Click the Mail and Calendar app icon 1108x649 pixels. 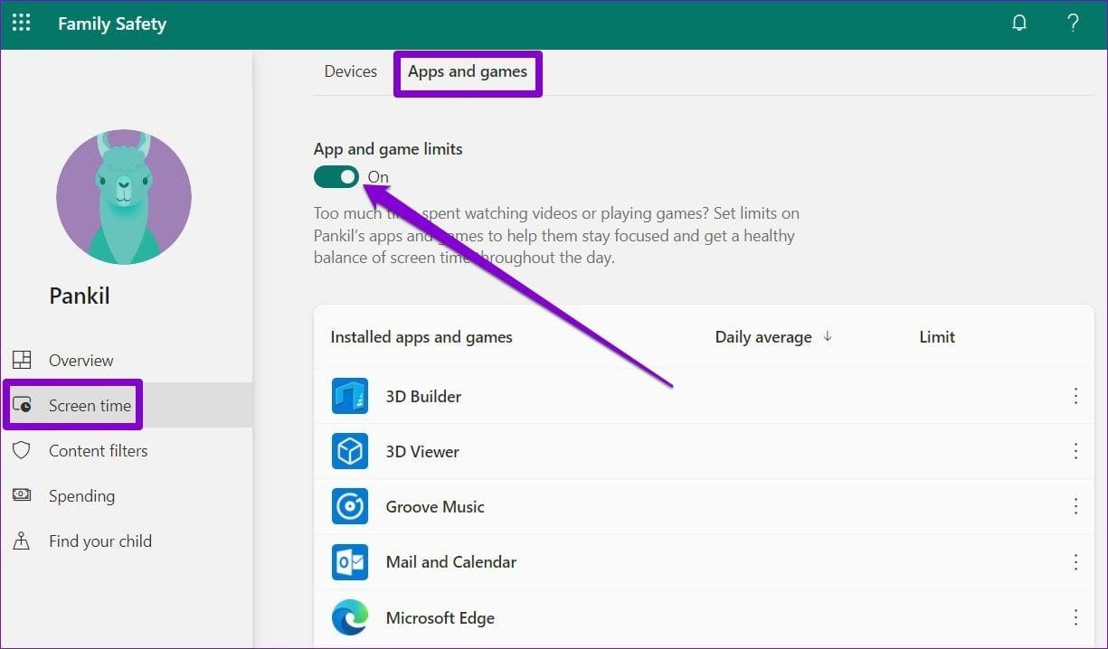click(350, 561)
